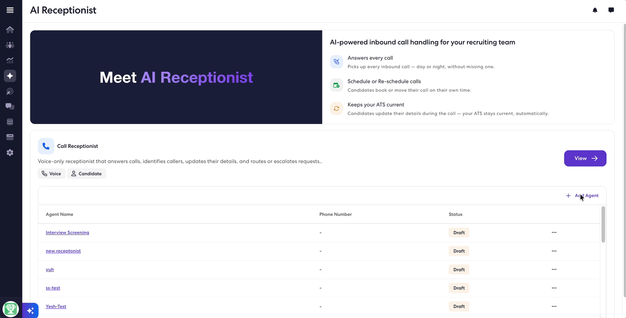
Task: Expand options menu for new receptonist row
Action: pyautogui.click(x=554, y=251)
